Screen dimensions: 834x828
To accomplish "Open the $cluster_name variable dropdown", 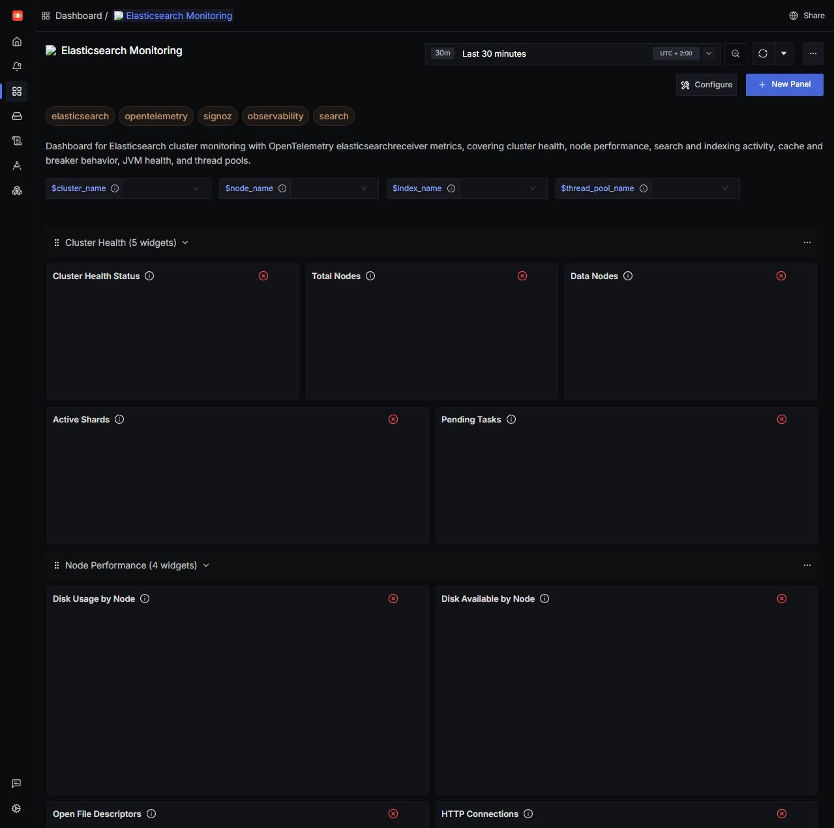I will coord(166,188).
